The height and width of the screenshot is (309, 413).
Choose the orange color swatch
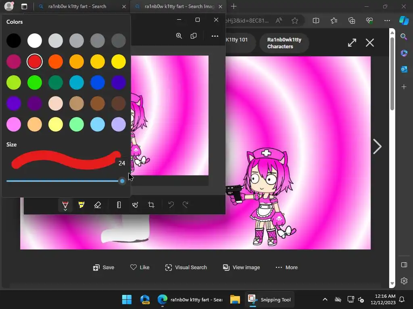56,62
